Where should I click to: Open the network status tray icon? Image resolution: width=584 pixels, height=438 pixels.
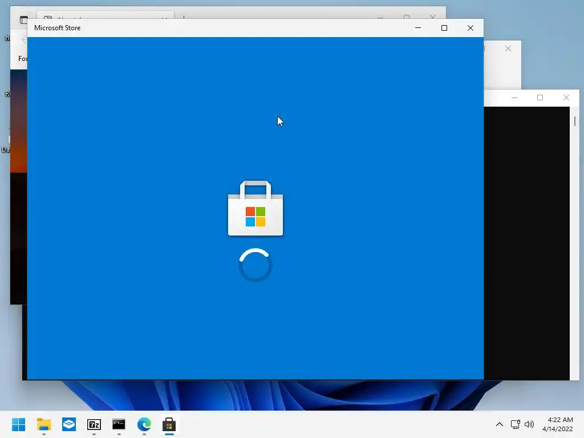(515, 424)
